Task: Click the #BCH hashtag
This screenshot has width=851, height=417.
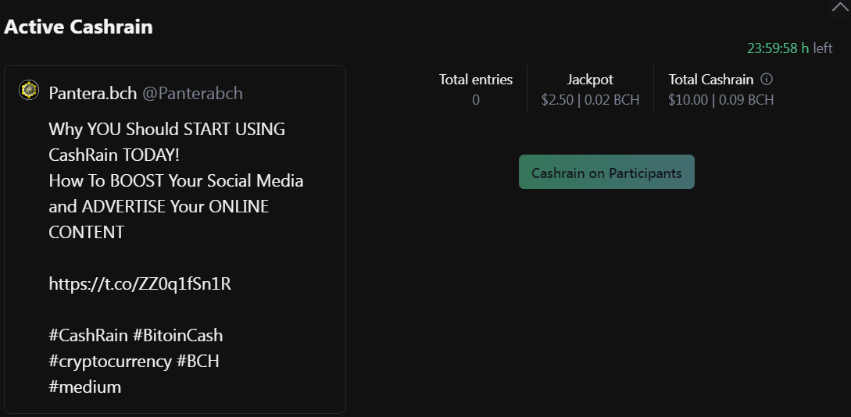Action: [198, 361]
